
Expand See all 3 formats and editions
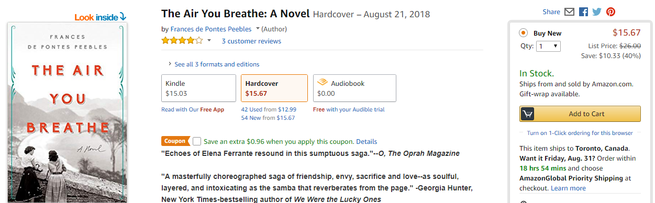point(214,64)
